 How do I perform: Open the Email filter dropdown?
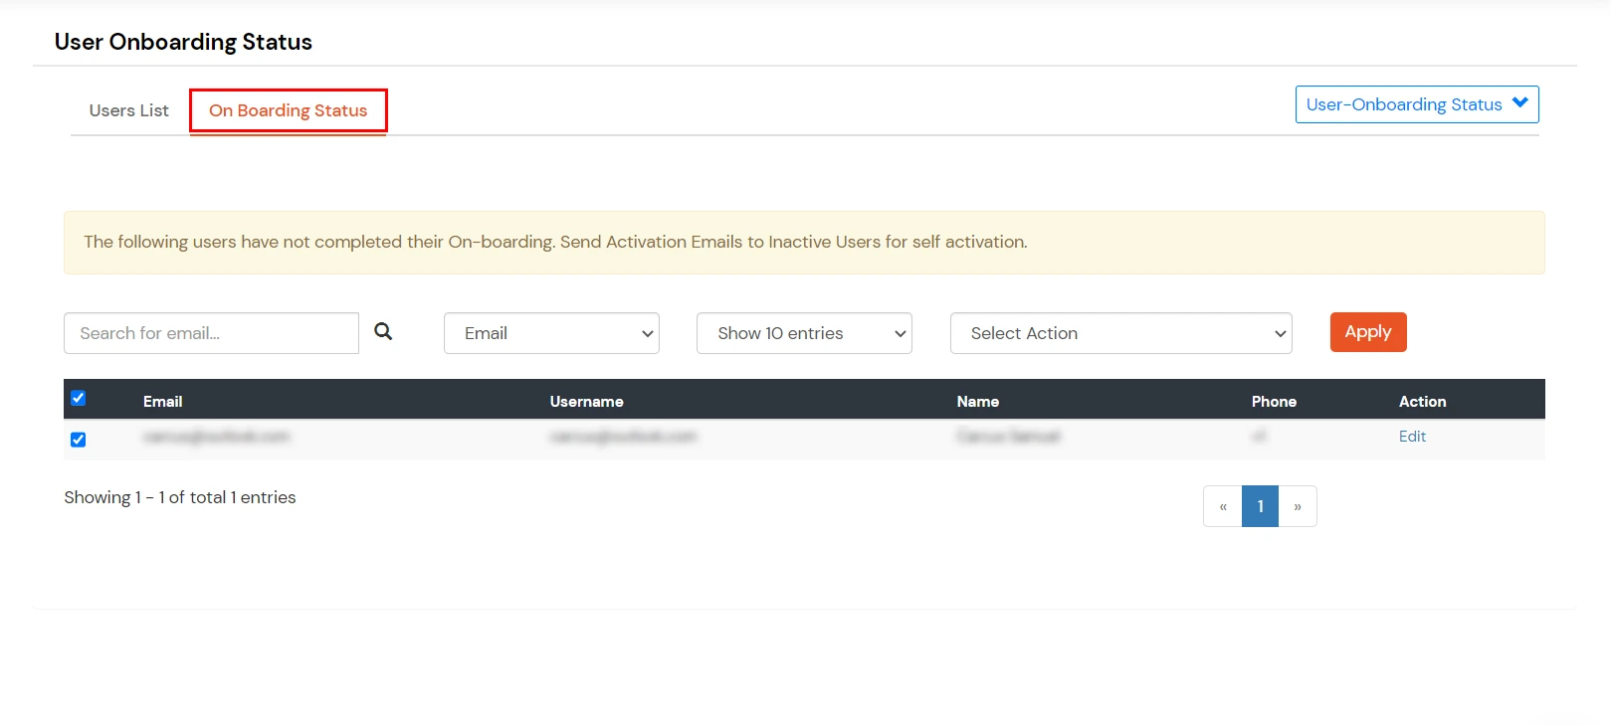(x=551, y=333)
